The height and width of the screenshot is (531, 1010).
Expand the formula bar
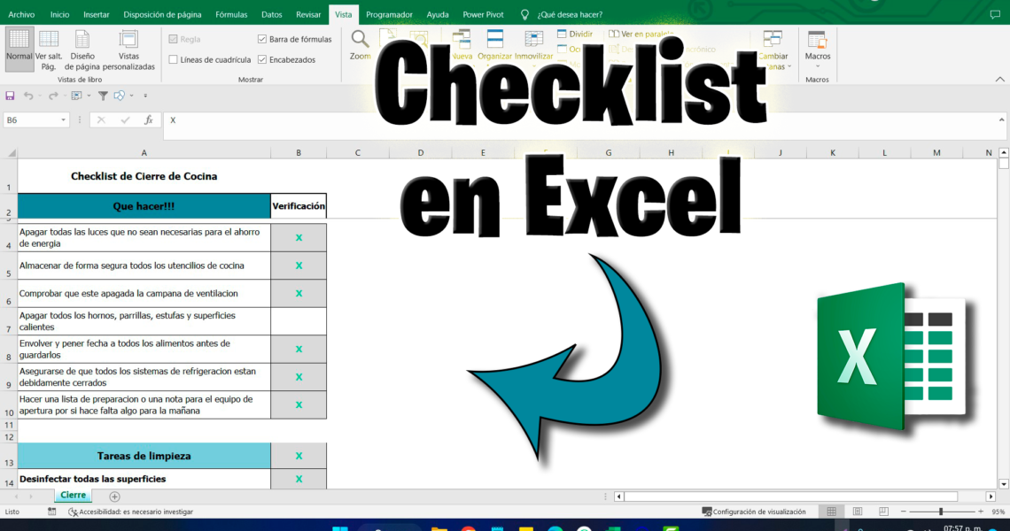tap(1002, 119)
